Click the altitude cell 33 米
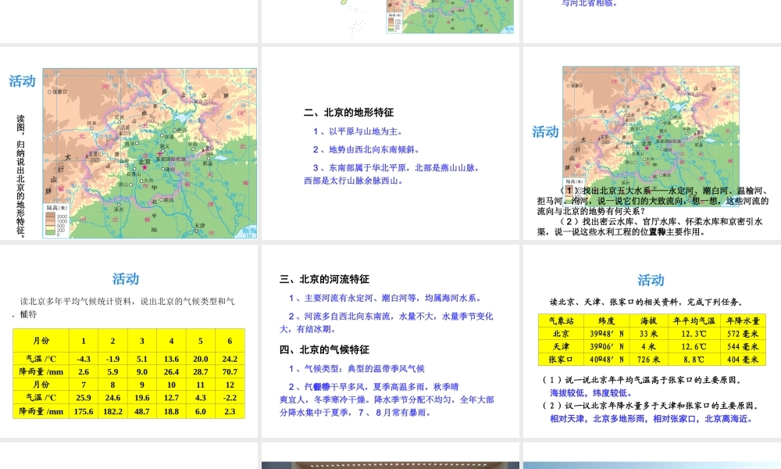 [x=648, y=334]
